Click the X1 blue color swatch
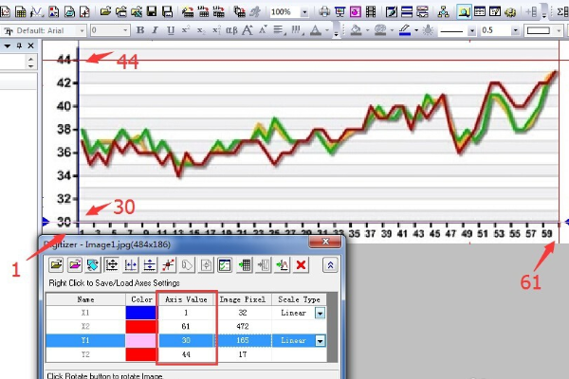The height and width of the screenshot is (379, 569). point(141,313)
